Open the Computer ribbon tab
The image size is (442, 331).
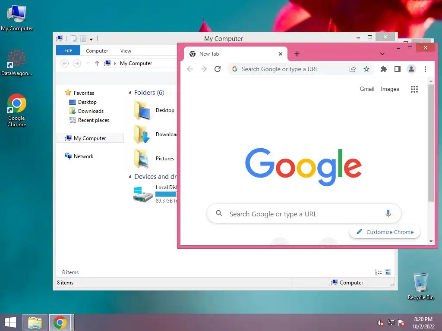(97, 51)
